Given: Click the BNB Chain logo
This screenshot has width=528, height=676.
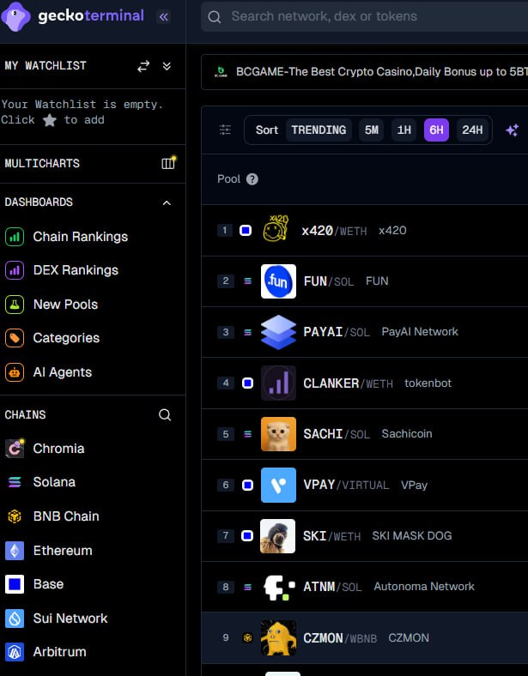Looking at the screenshot, I should pyautogui.click(x=15, y=516).
